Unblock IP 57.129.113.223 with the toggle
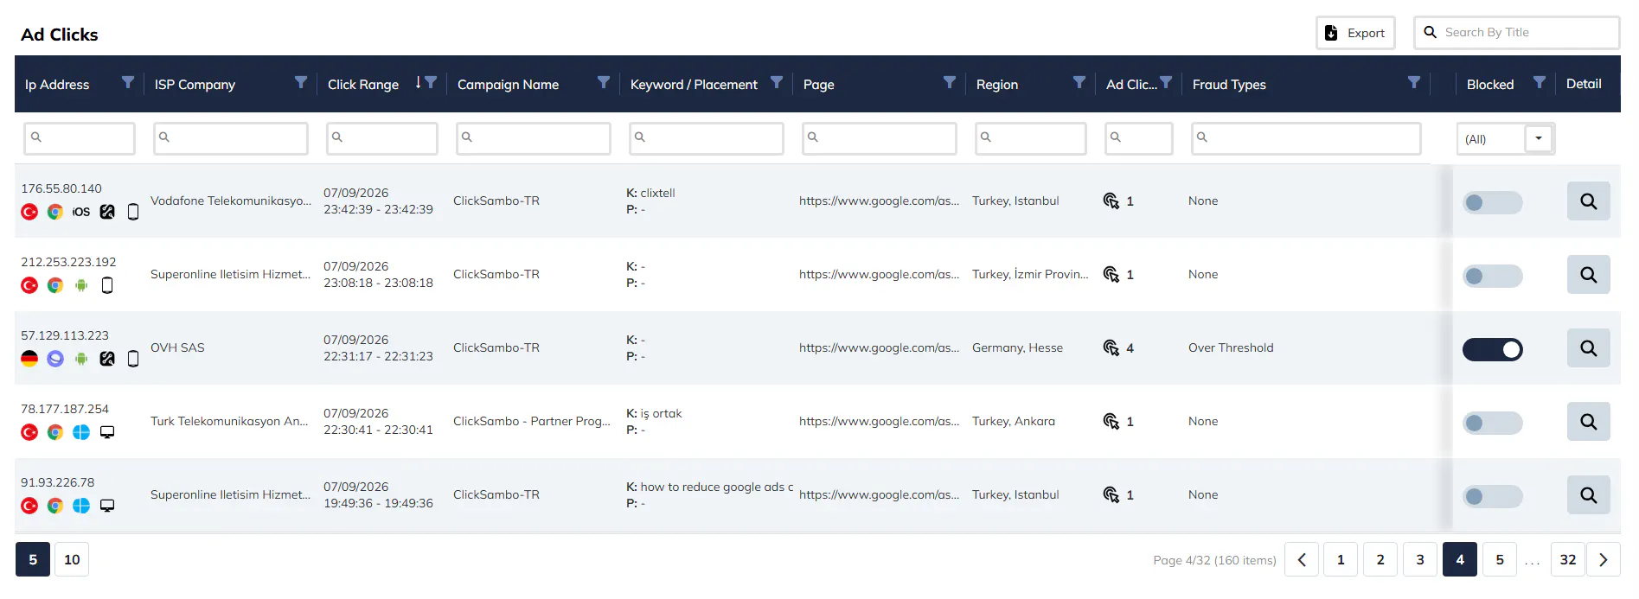Screen dimensions: 1639x599 [1493, 350]
